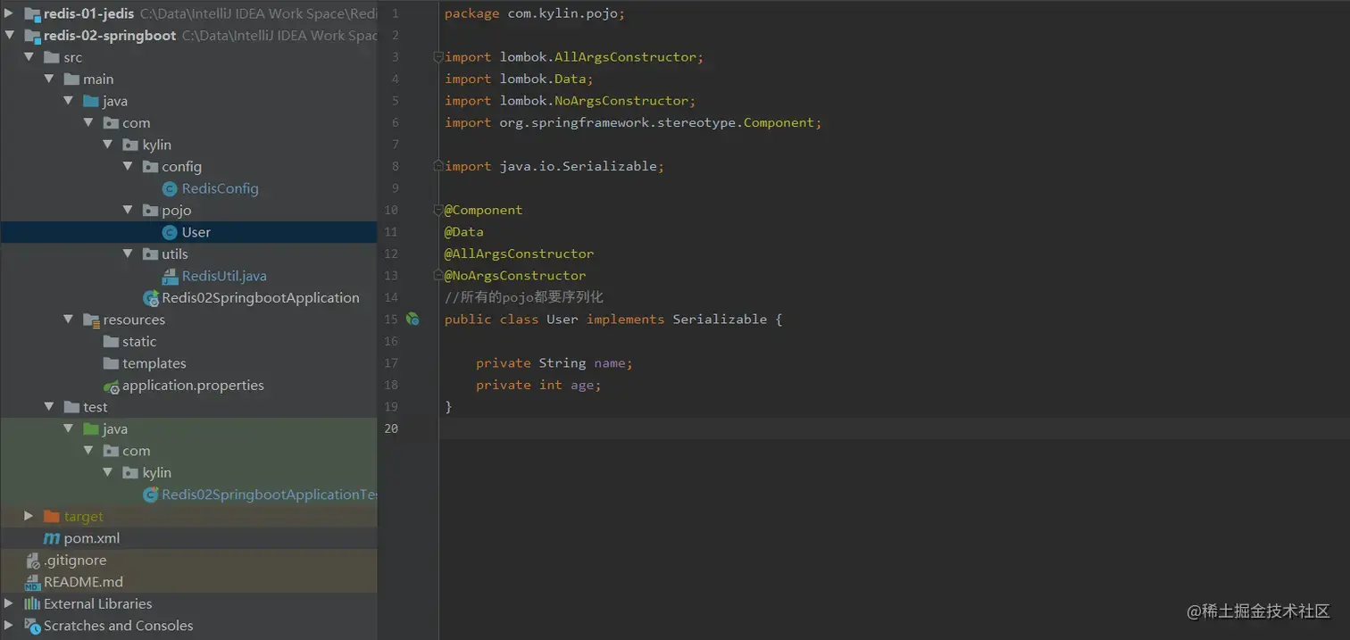Collapse the pojo package
The height and width of the screenshot is (640, 1350).
click(x=128, y=211)
